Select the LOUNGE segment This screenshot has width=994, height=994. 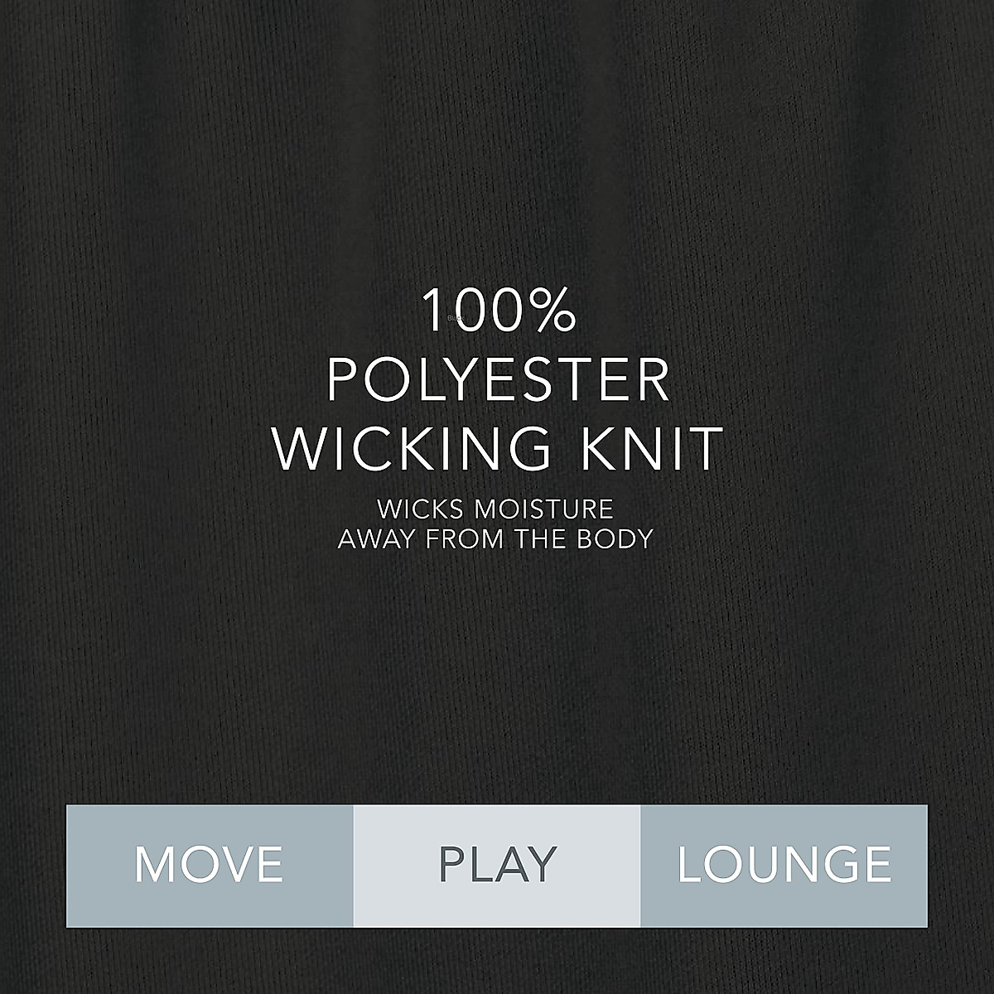[784, 866]
